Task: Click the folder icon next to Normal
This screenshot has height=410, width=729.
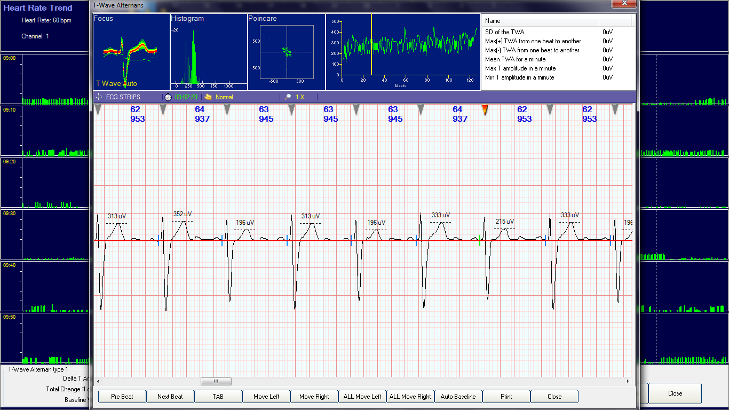Action: tap(208, 97)
